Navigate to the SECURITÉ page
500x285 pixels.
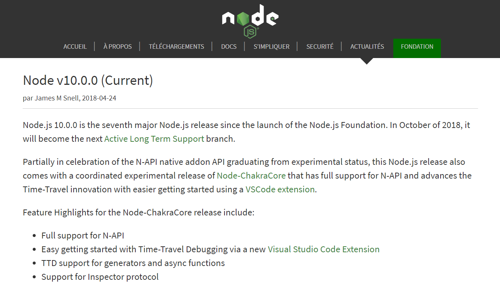(320, 47)
